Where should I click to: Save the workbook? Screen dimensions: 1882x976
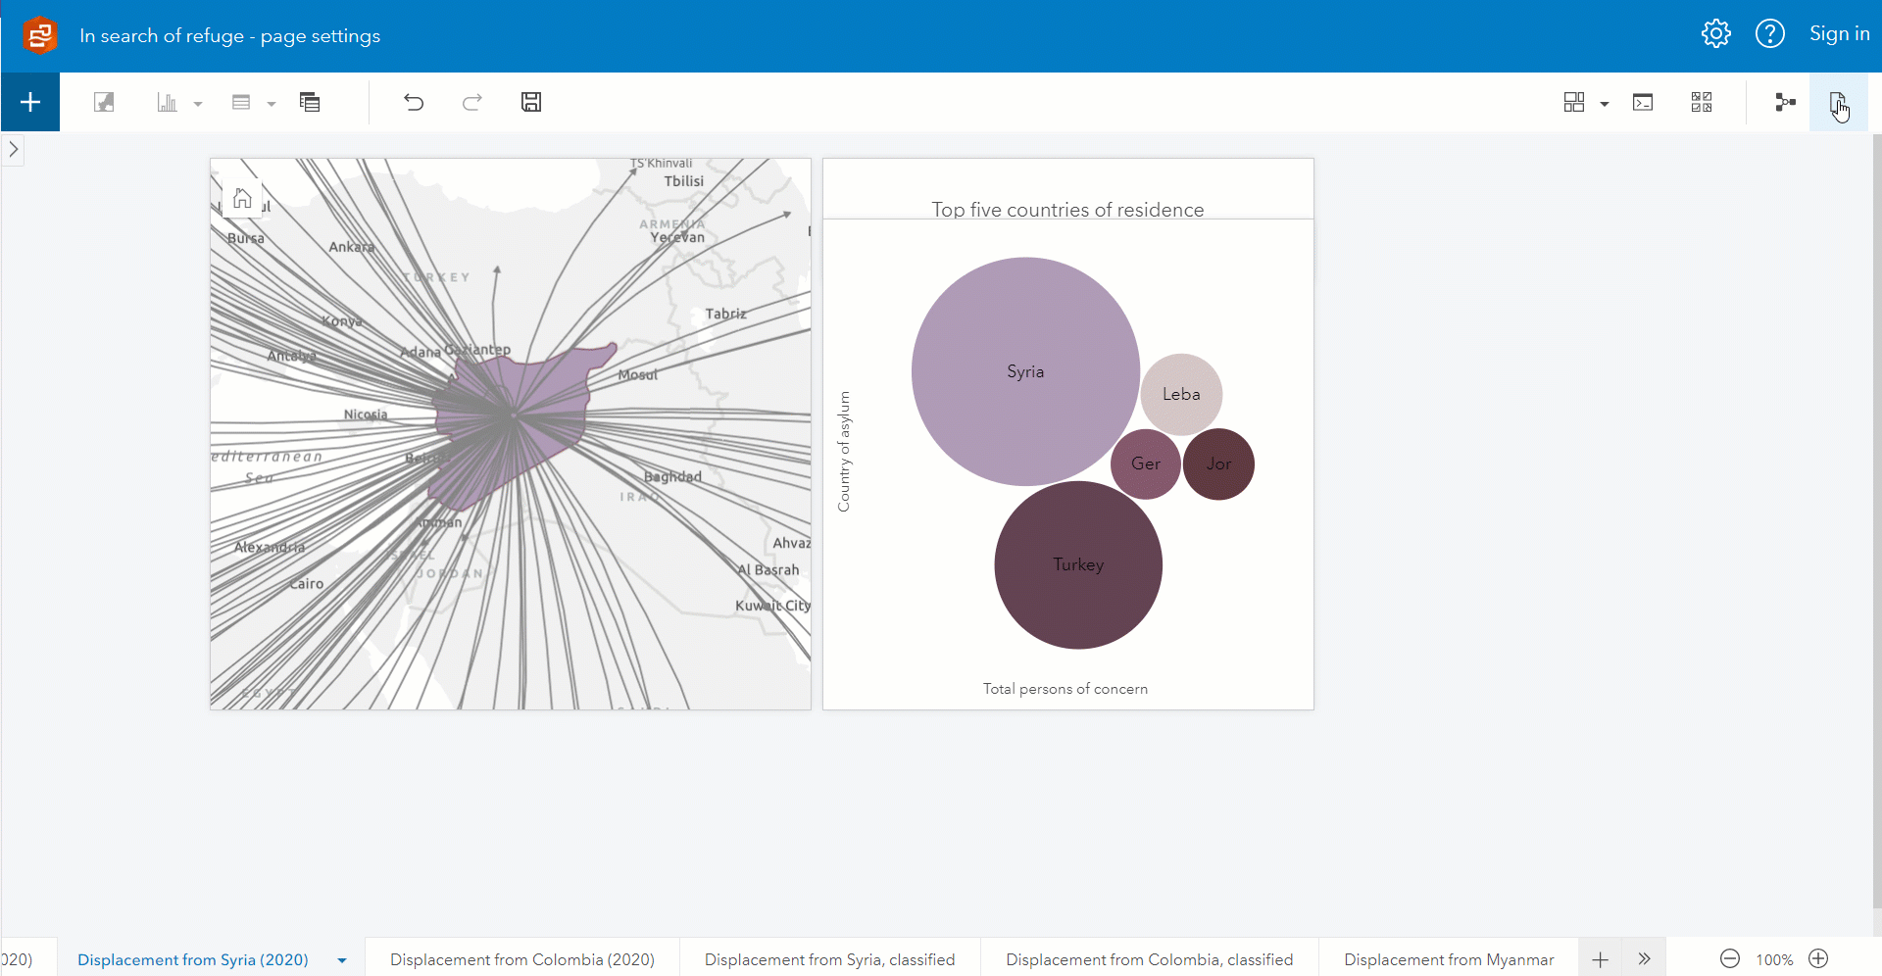tap(531, 102)
